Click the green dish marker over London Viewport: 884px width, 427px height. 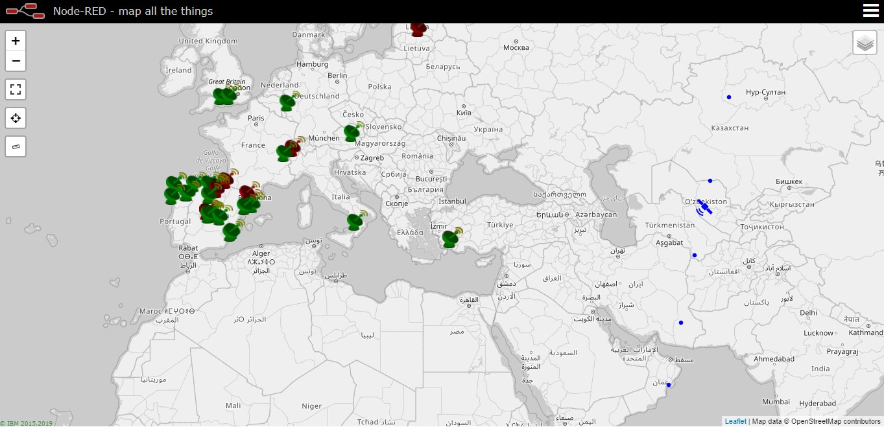(224, 97)
